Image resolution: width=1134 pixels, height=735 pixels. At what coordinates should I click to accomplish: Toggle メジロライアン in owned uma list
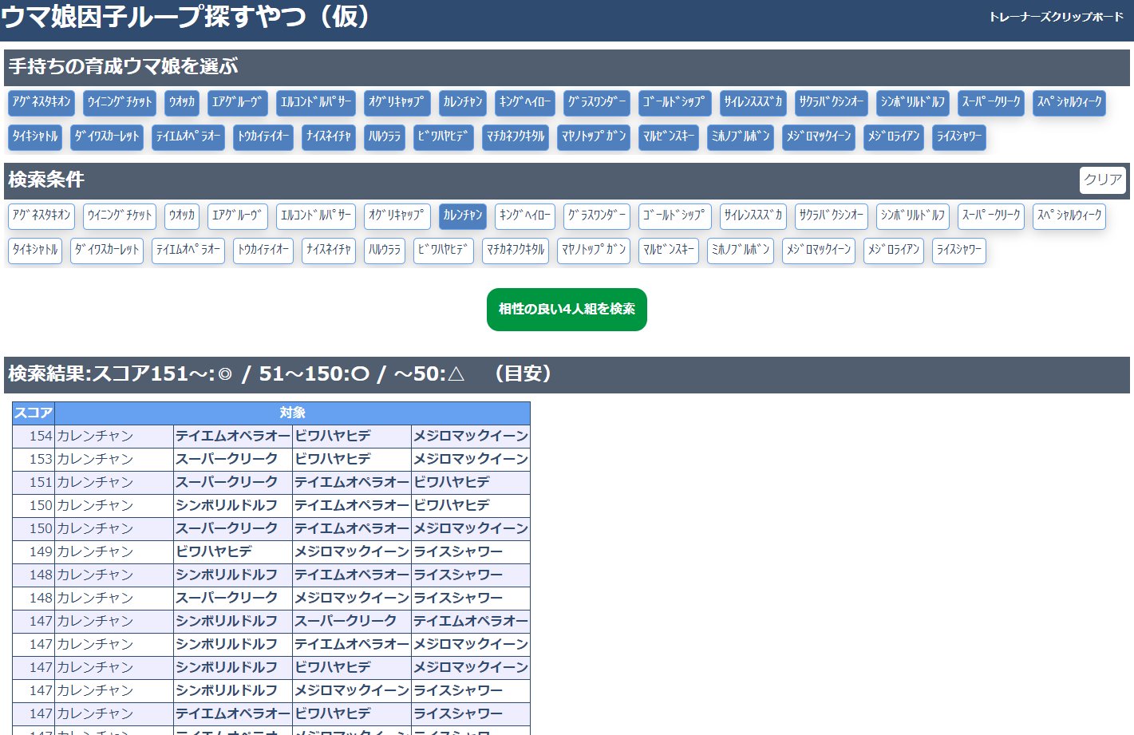tap(894, 137)
